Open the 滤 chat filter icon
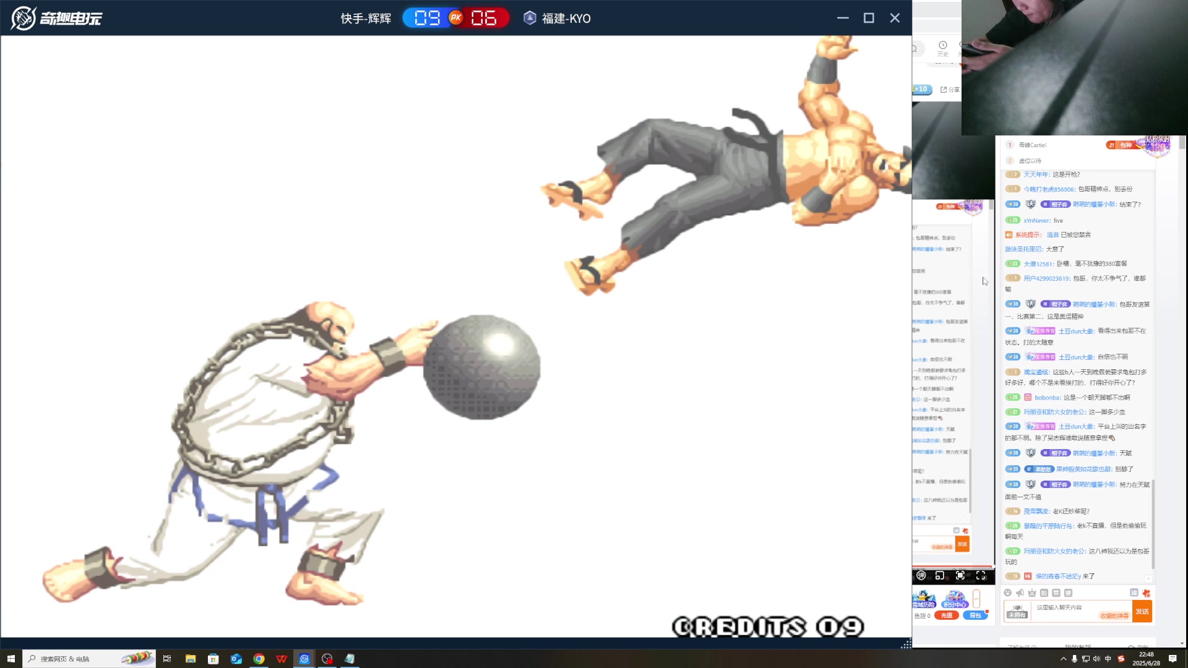Screen dimensions: 1188x668 pyautogui.click(x=1134, y=593)
